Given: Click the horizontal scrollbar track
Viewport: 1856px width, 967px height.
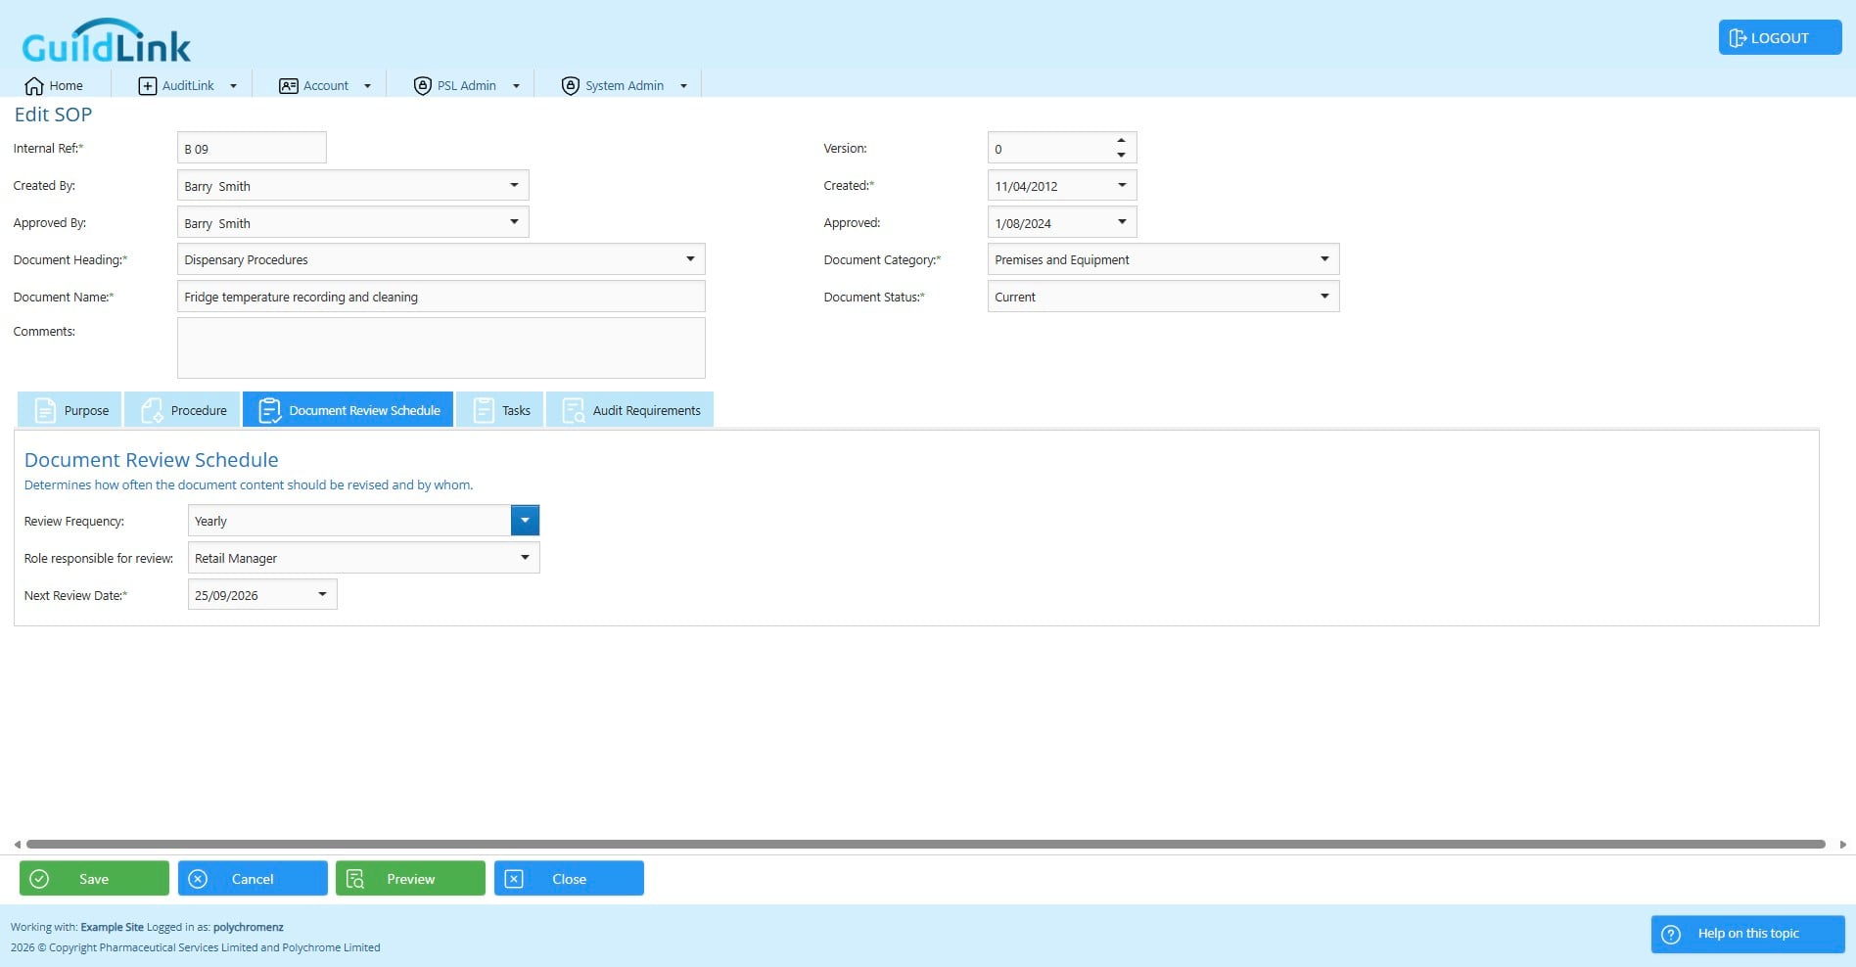Looking at the screenshot, I should [x=925, y=844].
